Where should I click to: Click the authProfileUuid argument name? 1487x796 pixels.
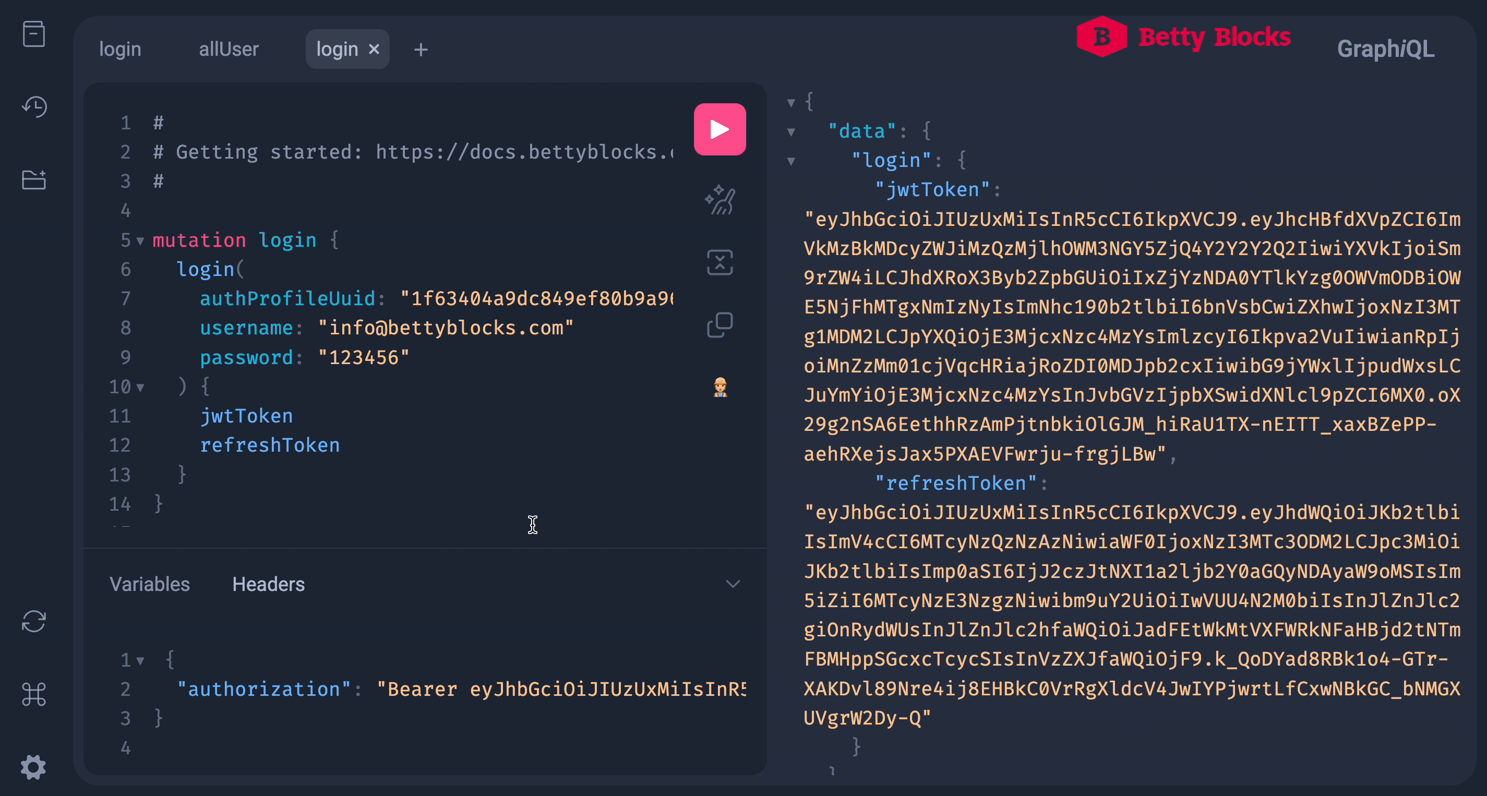(x=287, y=298)
